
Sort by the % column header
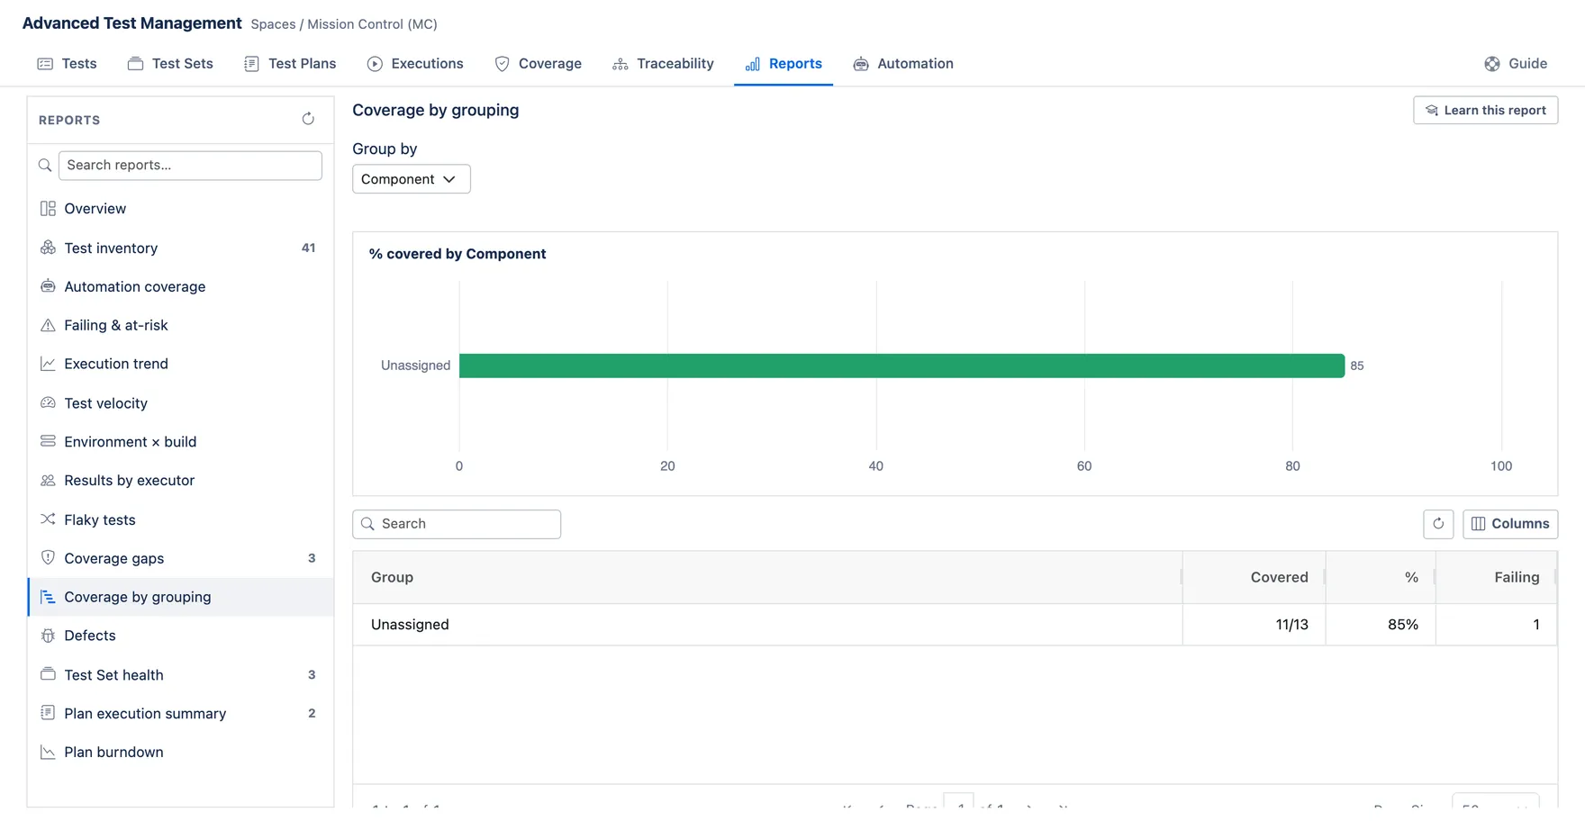click(x=1381, y=577)
